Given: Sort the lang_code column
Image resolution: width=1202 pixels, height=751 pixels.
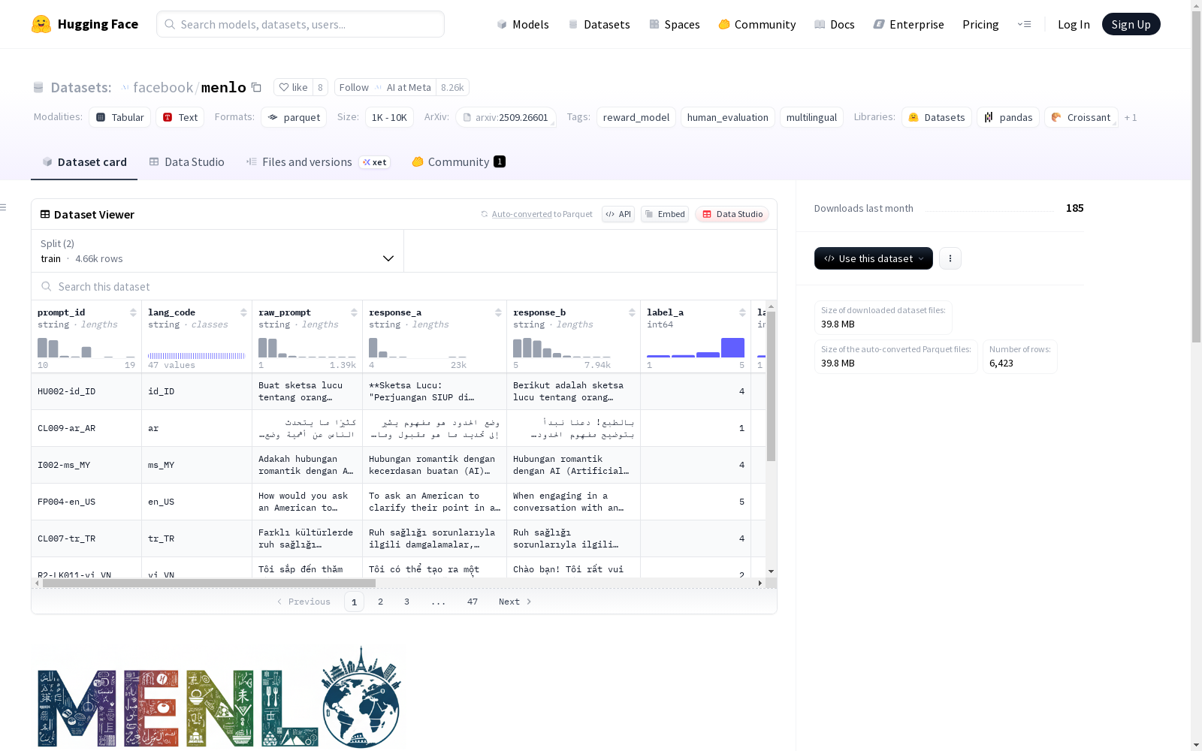Looking at the screenshot, I should point(243,312).
